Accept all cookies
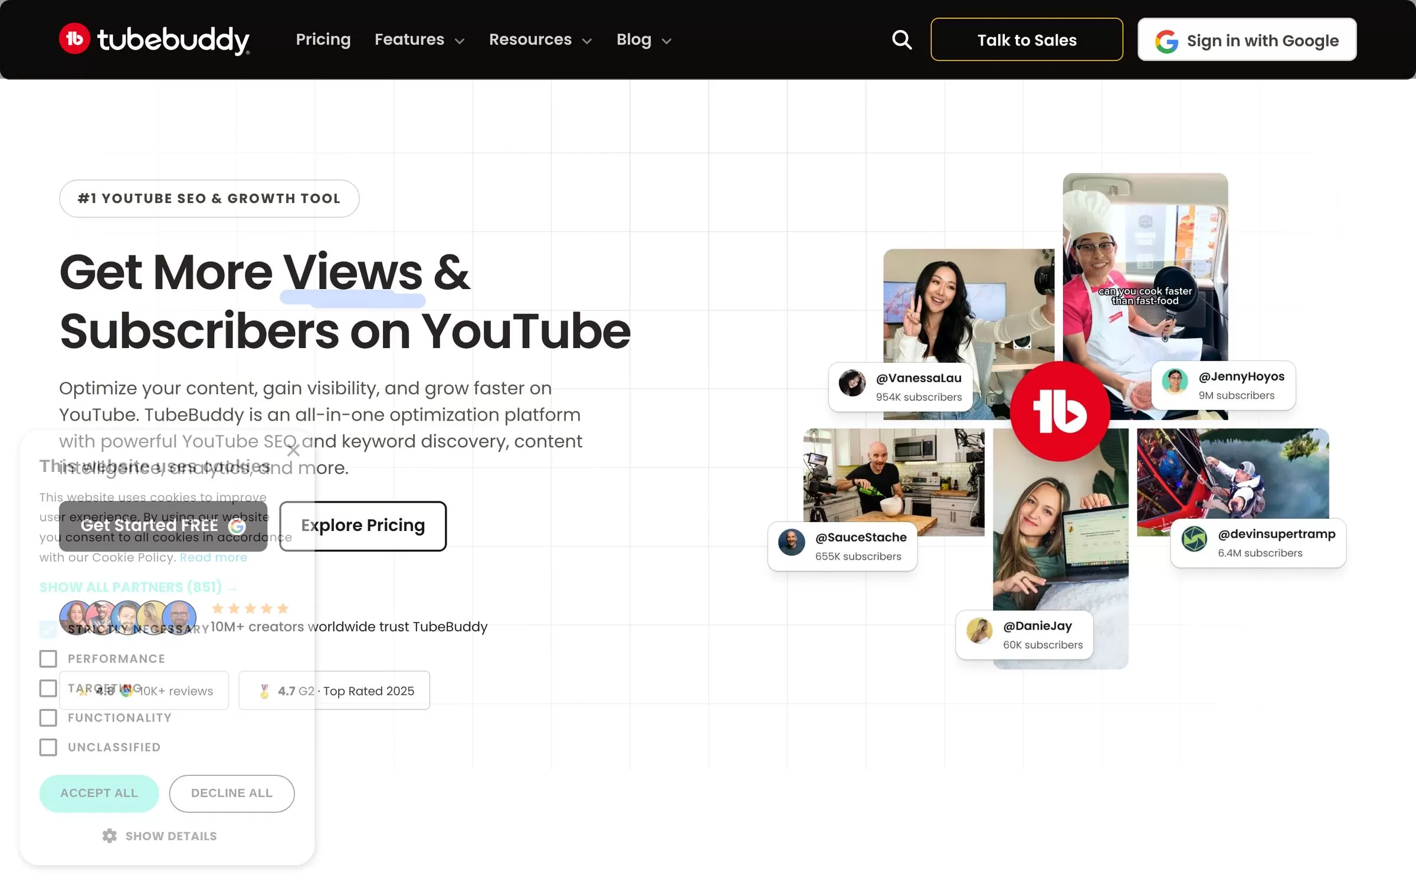1416x885 pixels. 99,793
